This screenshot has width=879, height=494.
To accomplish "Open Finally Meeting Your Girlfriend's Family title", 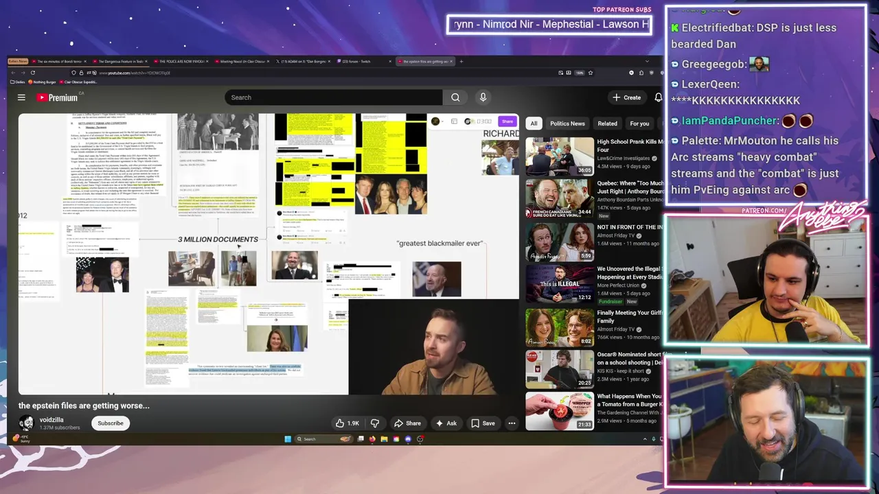I will point(630,316).
